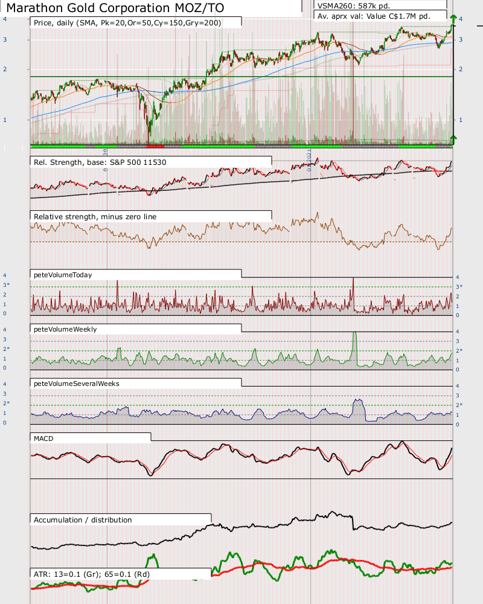Click the green arrow at price chart bottom-right
The width and height of the screenshot is (483, 604).
[454, 138]
